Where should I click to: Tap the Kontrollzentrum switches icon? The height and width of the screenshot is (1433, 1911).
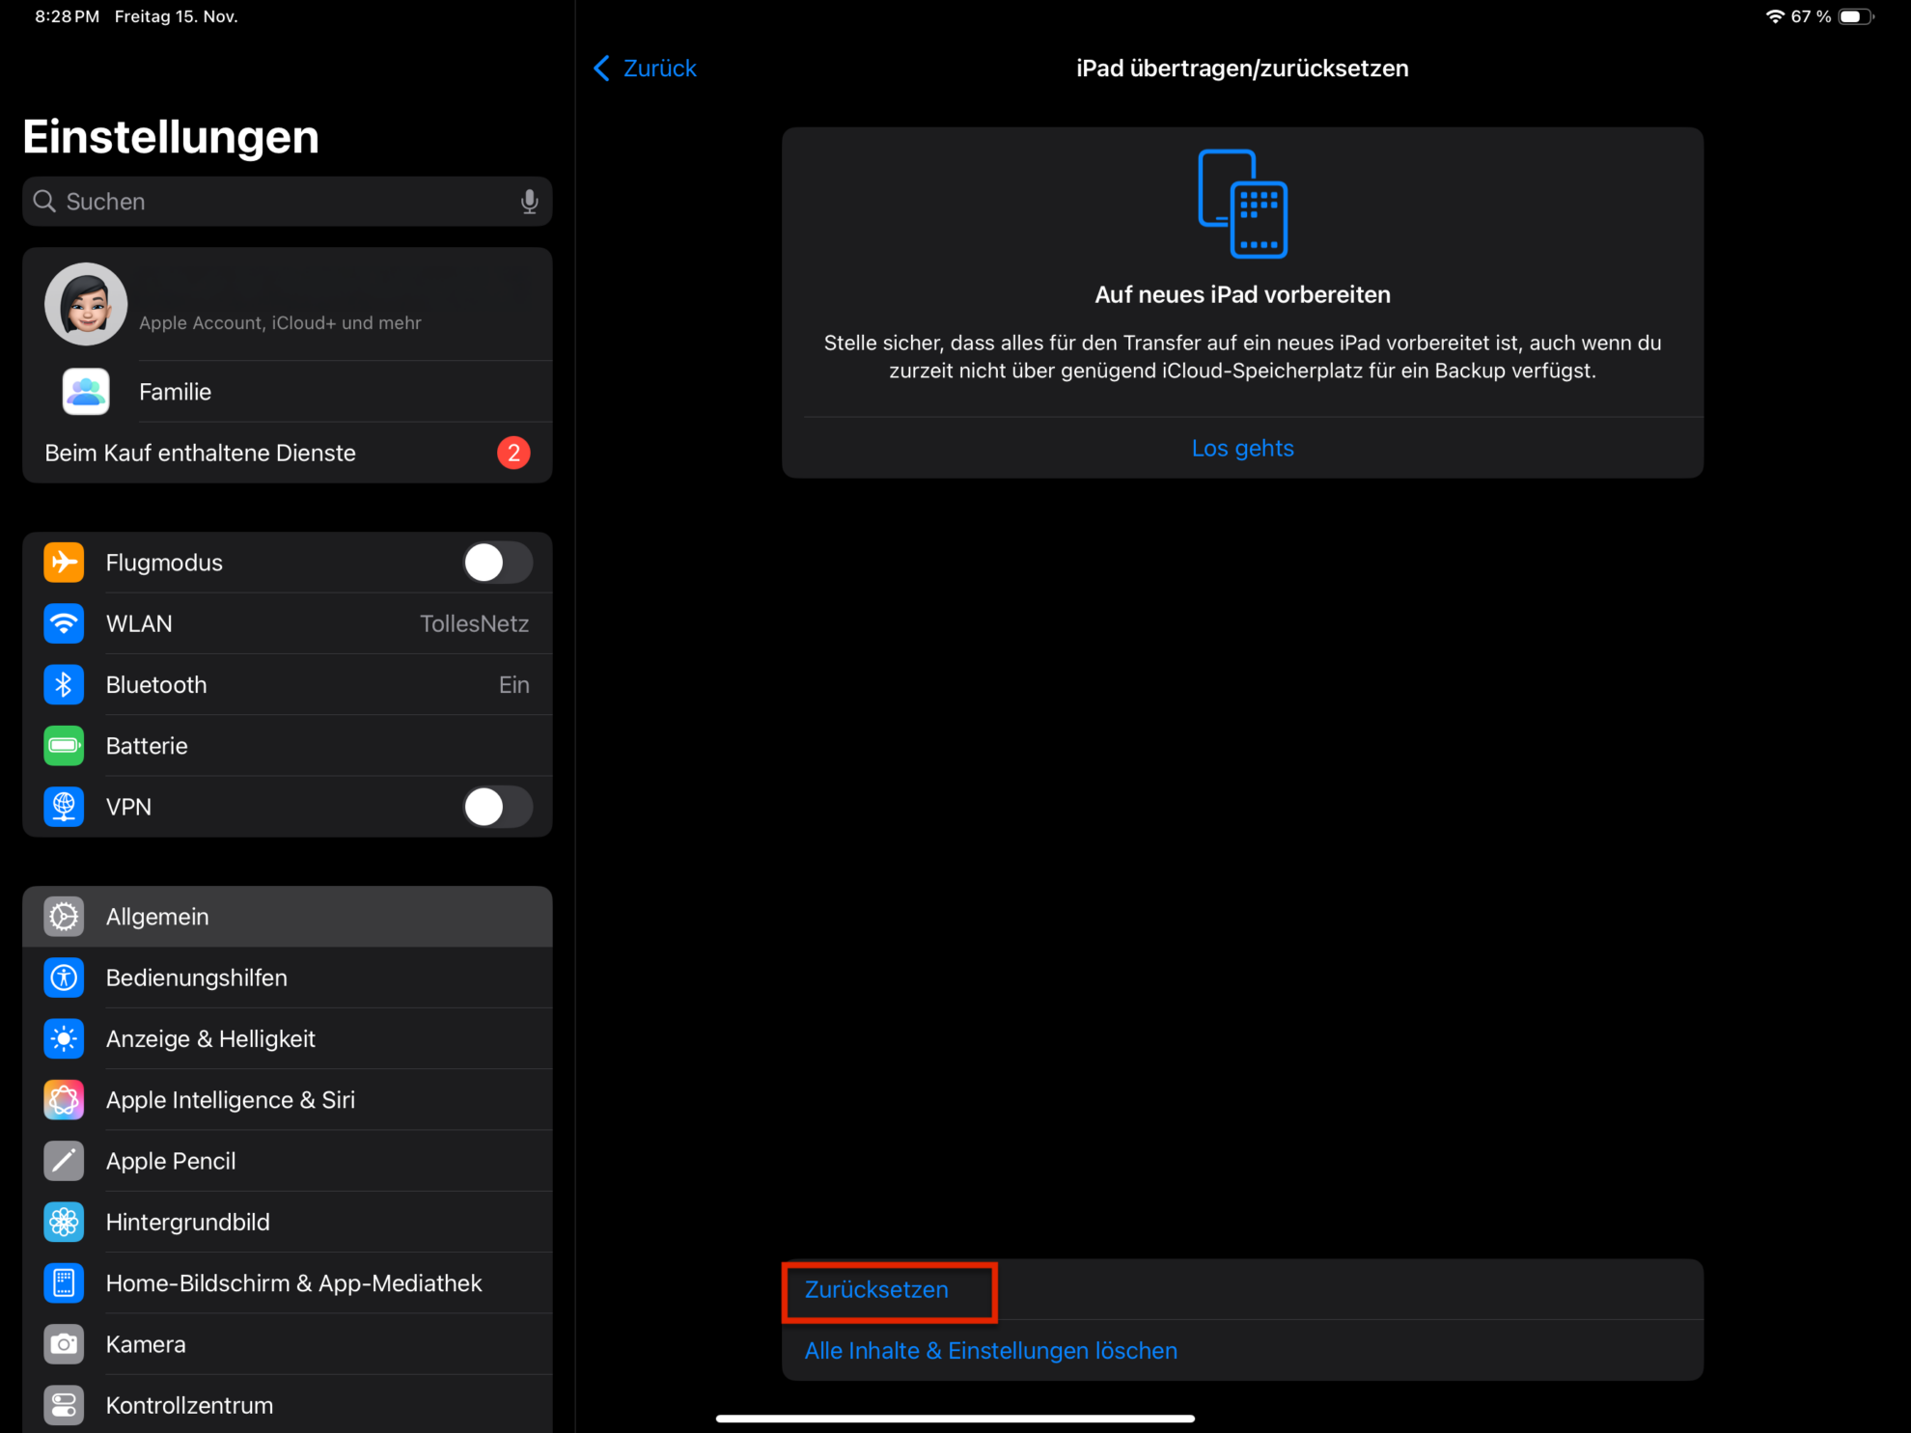(x=64, y=1405)
